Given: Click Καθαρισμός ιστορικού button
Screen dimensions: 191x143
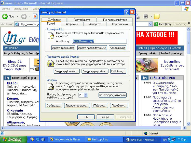Looking at the screenshot, I should 112,95.
